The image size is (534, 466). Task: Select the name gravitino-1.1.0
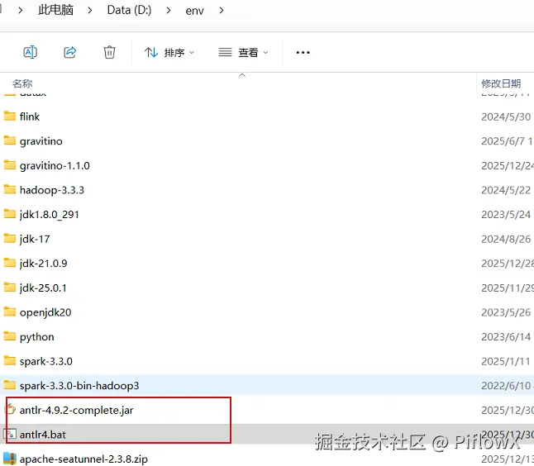(x=55, y=166)
